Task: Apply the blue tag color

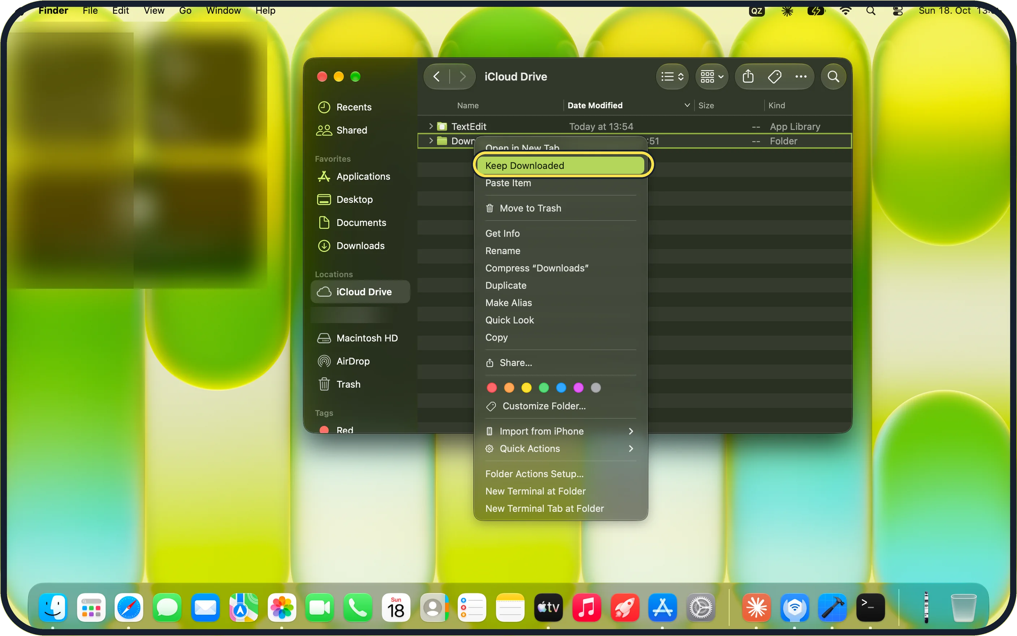Action: (x=561, y=387)
